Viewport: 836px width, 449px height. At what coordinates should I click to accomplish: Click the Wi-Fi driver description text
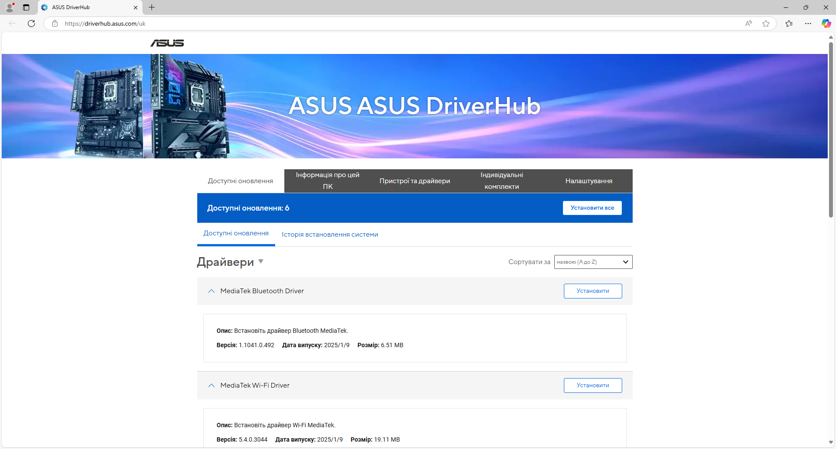(x=276, y=425)
